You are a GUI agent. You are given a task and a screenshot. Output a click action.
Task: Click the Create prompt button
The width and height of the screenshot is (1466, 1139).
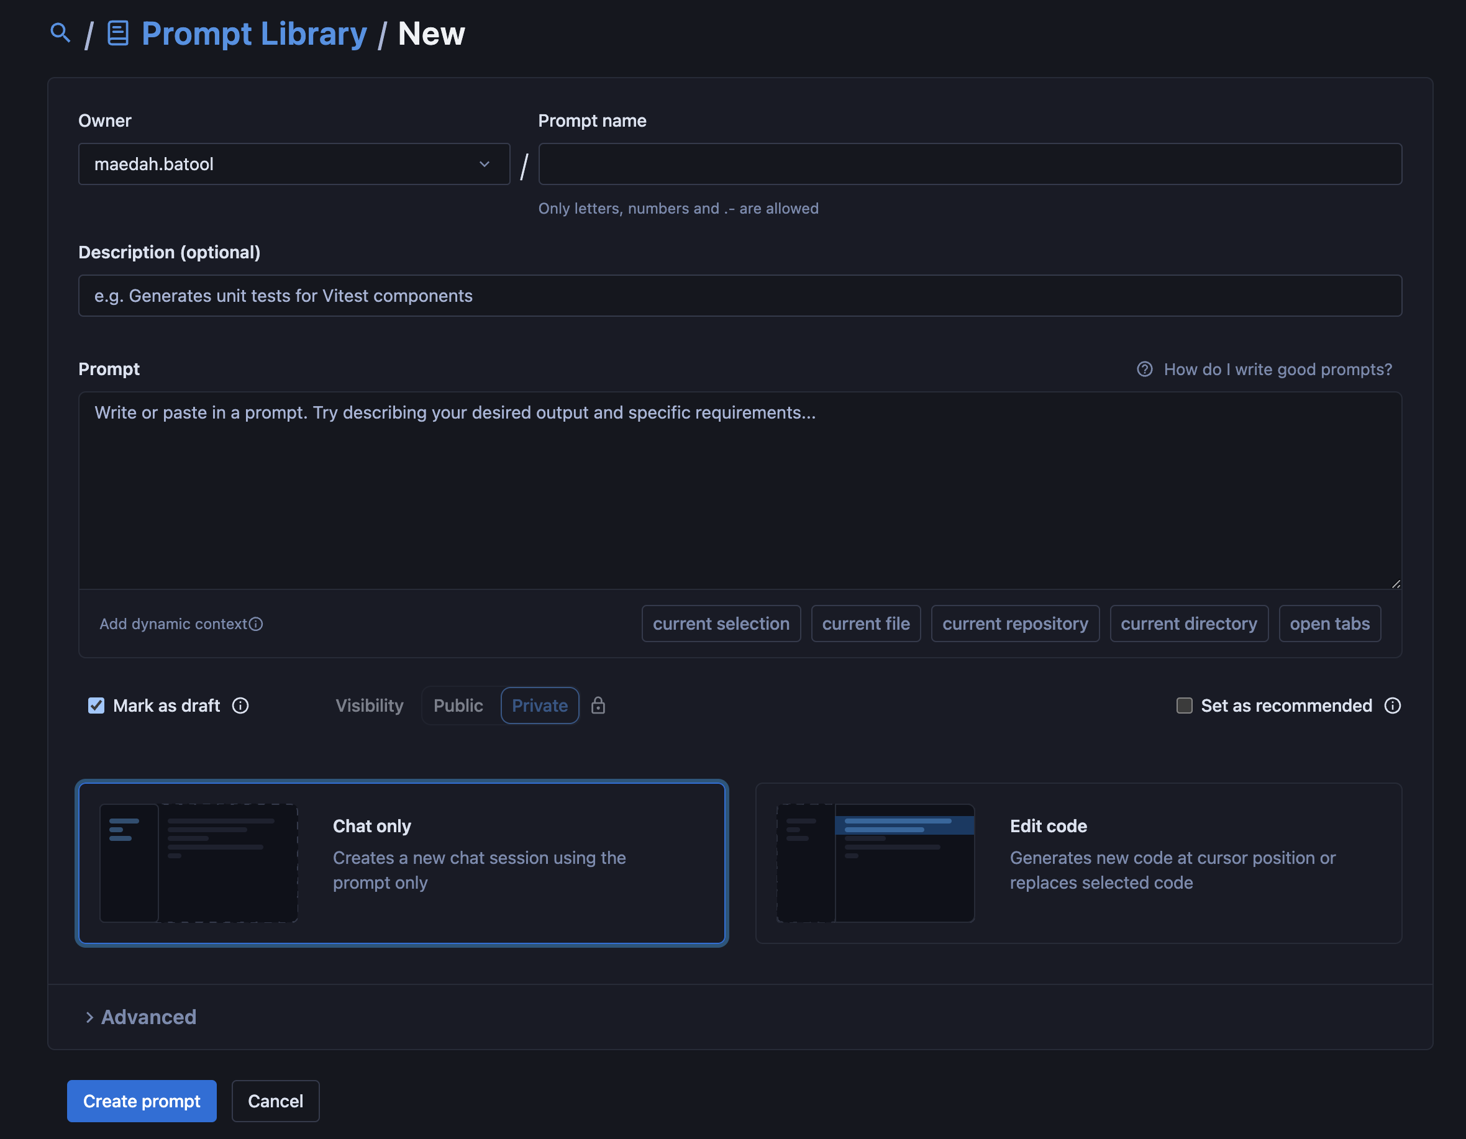pos(142,1100)
